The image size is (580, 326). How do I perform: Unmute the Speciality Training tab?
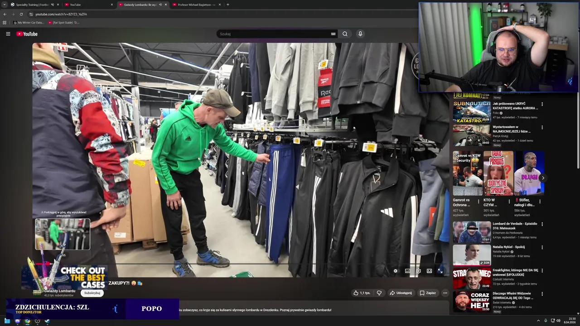[52, 5]
